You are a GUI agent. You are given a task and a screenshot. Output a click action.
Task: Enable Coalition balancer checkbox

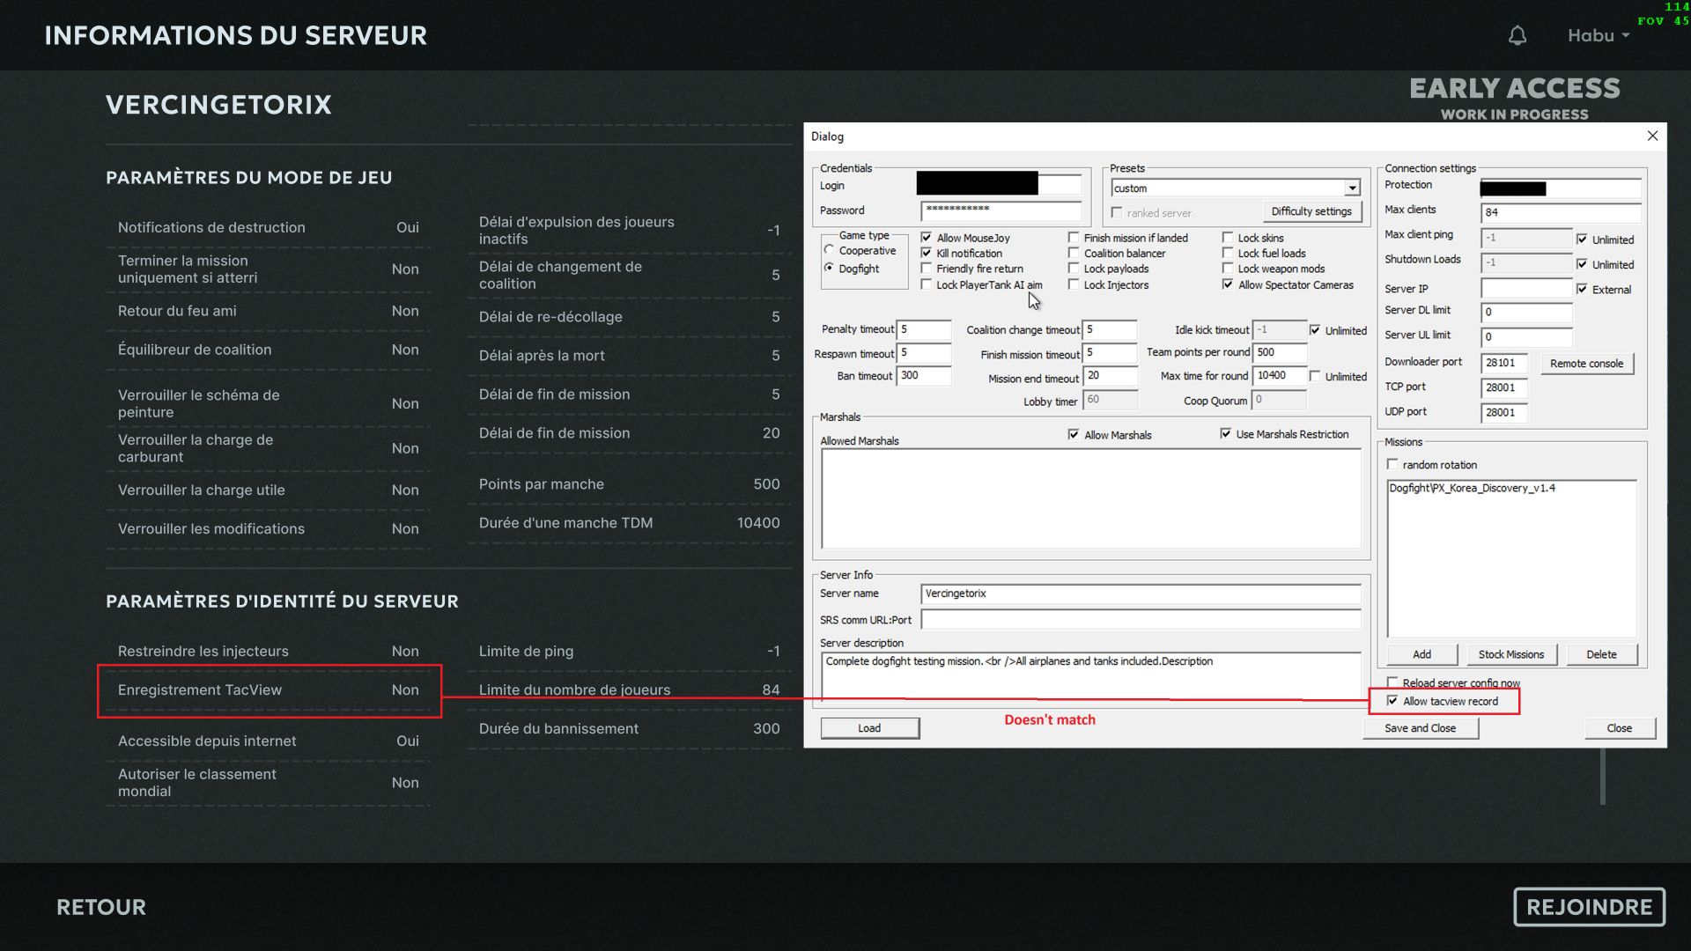(1074, 253)
